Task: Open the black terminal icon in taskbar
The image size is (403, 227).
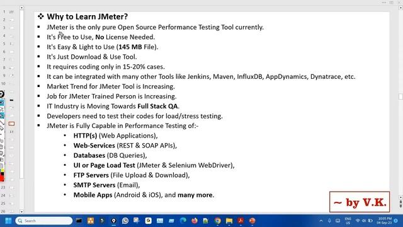Action: pyautogui.click(x=79, y=221)
